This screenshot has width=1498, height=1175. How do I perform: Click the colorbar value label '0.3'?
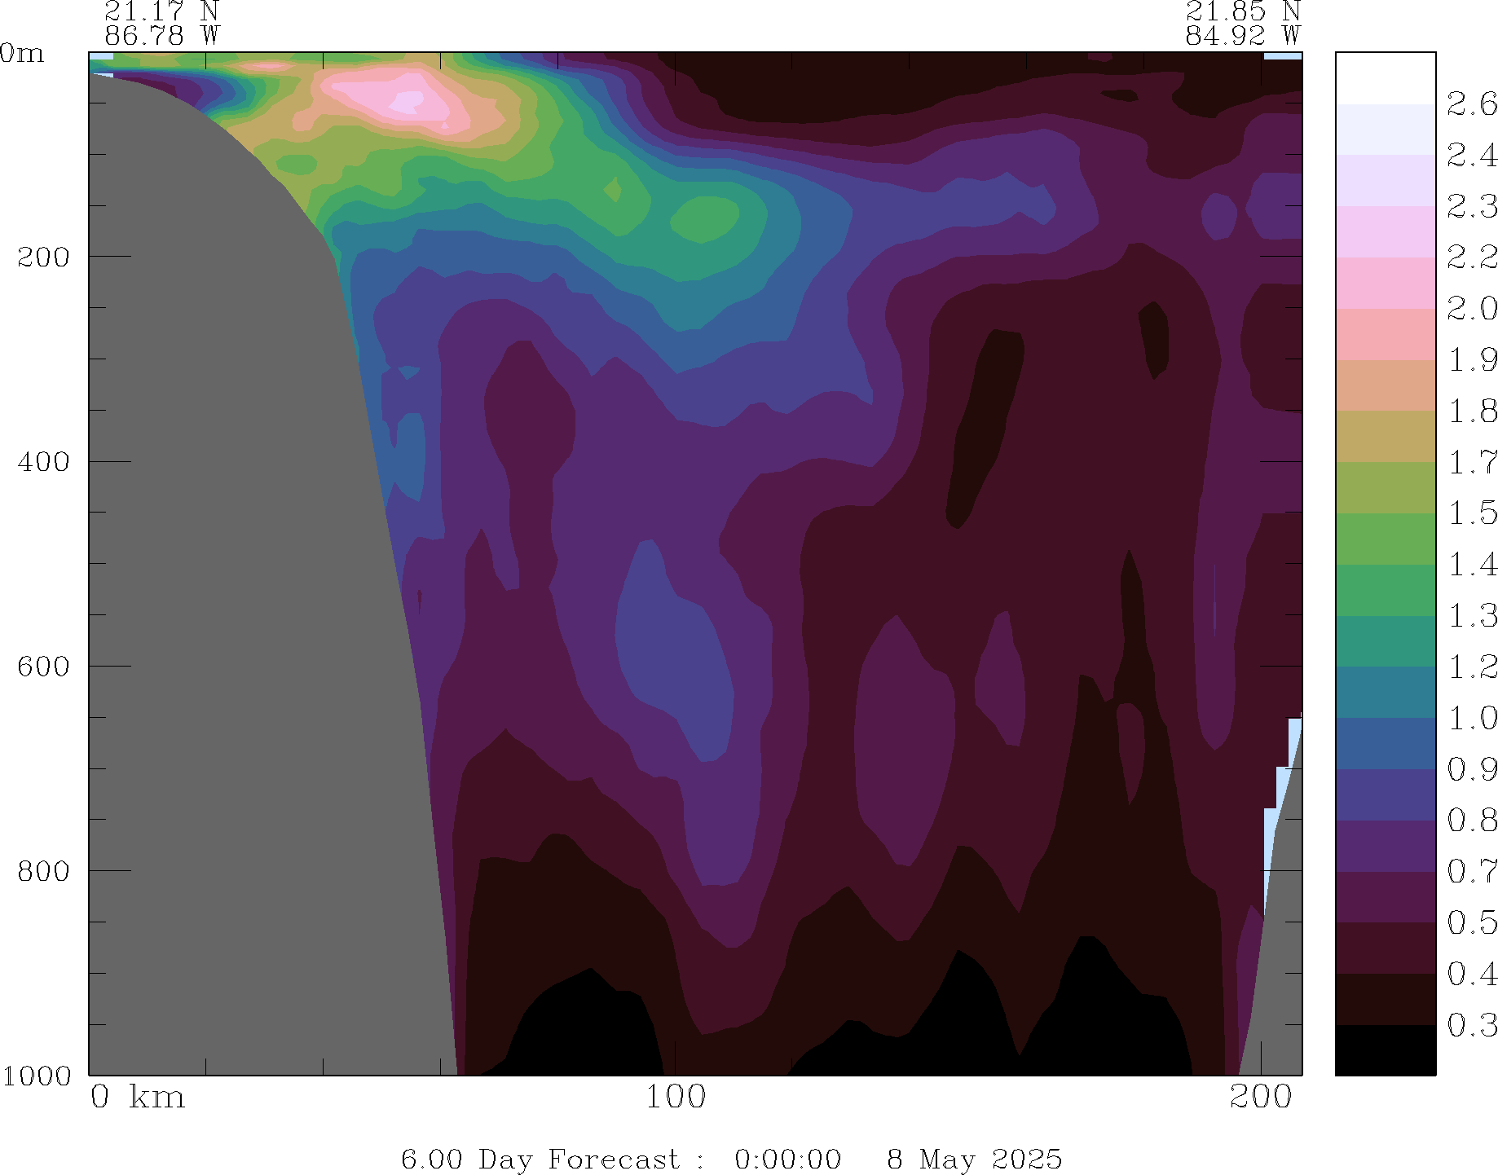1472,1025
